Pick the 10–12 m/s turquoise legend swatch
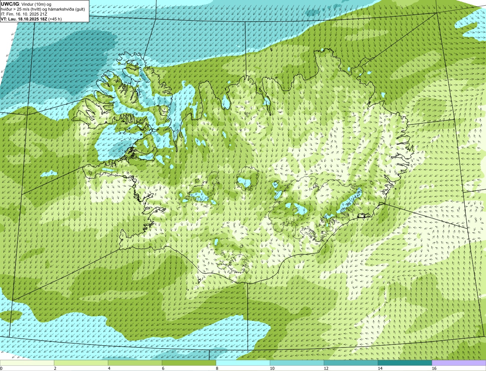 point(297,363)
